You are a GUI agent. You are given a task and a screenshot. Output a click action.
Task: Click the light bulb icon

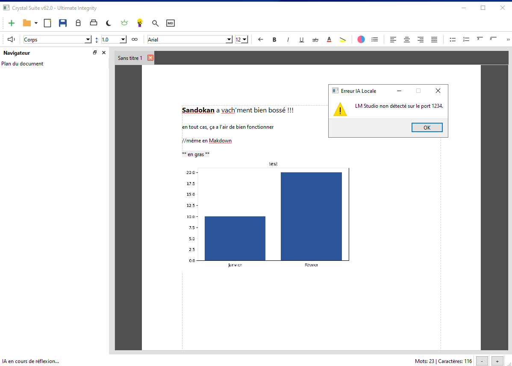pos(139,23)
